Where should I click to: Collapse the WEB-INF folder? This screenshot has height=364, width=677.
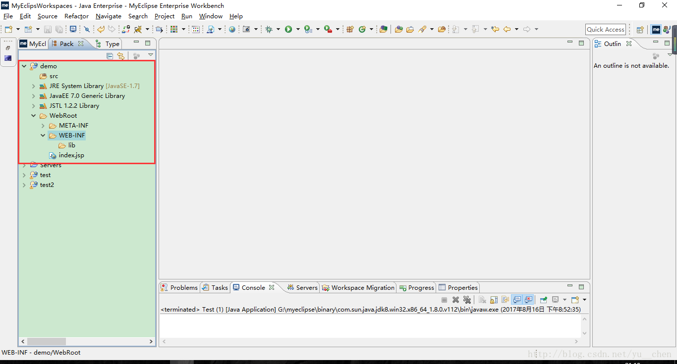click(x=43, y=135)
